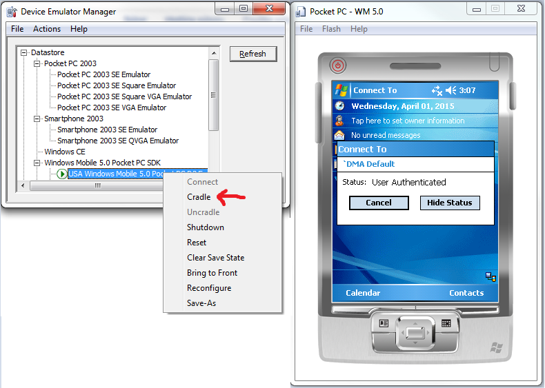The width and height of the screenshot is (545, 388).
Task: Select the Windows CE tree node
Action: pos(65,152)
